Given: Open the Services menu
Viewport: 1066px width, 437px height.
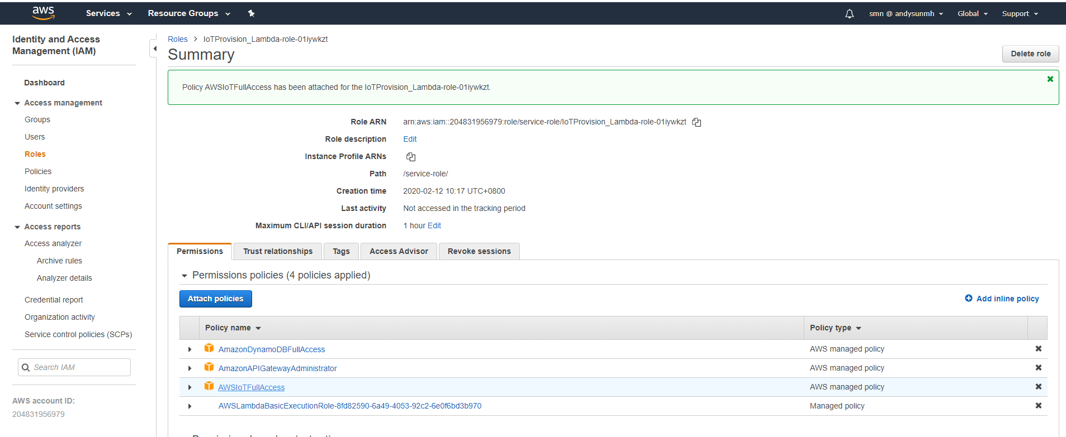Looking at the screenshot, I should coord(109,13).
